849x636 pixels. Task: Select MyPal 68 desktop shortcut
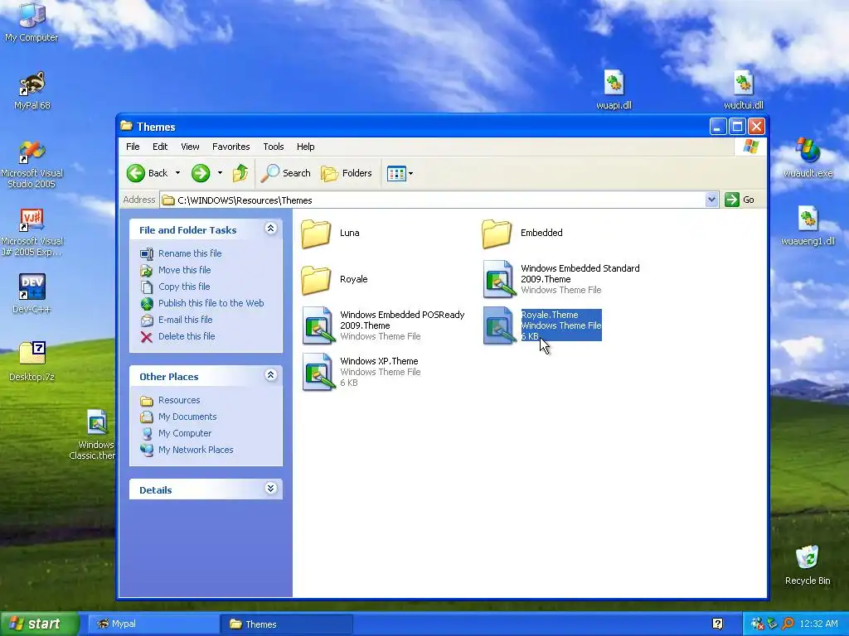32,91
